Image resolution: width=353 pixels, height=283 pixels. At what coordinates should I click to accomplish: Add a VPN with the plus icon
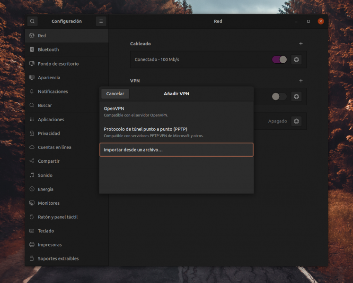300,81
